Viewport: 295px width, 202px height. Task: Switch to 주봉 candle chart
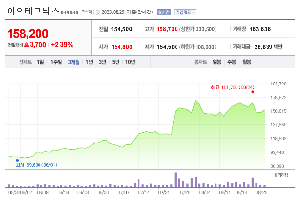pos(232,62)
